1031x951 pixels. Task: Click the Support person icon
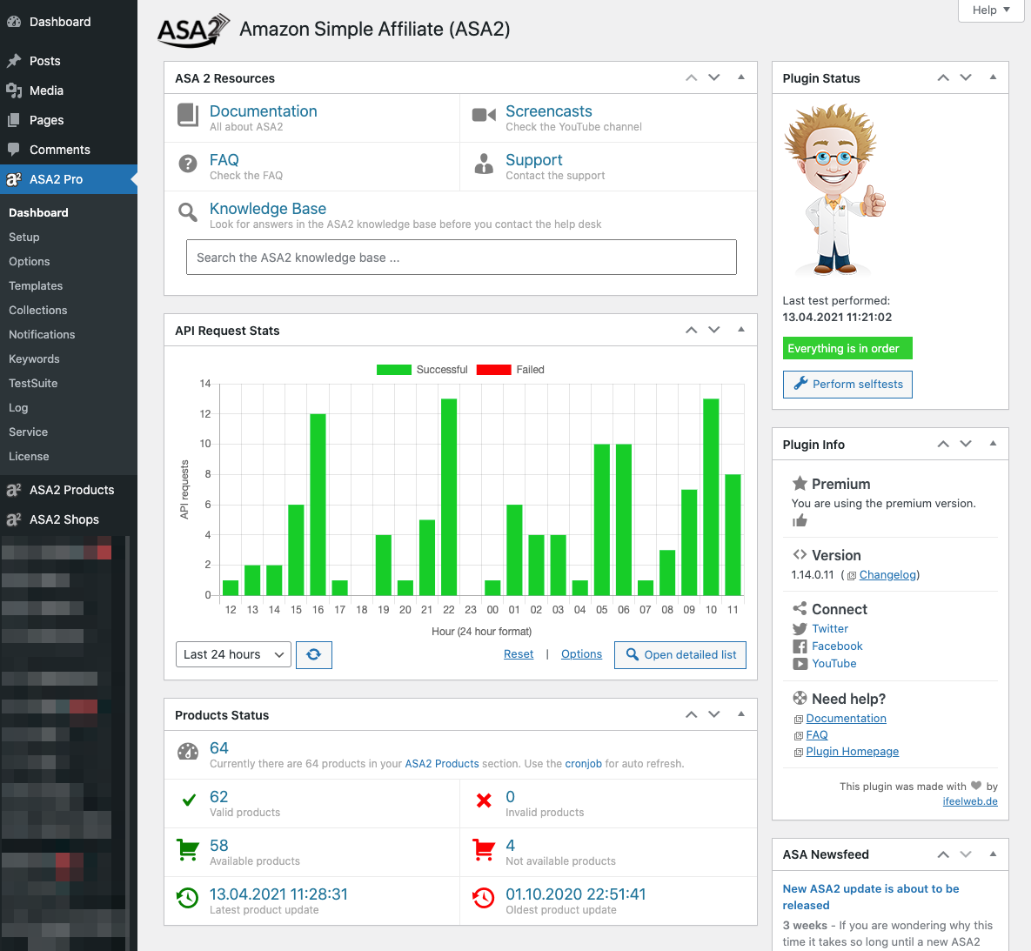pyautogui.click(x=484, y=164)
